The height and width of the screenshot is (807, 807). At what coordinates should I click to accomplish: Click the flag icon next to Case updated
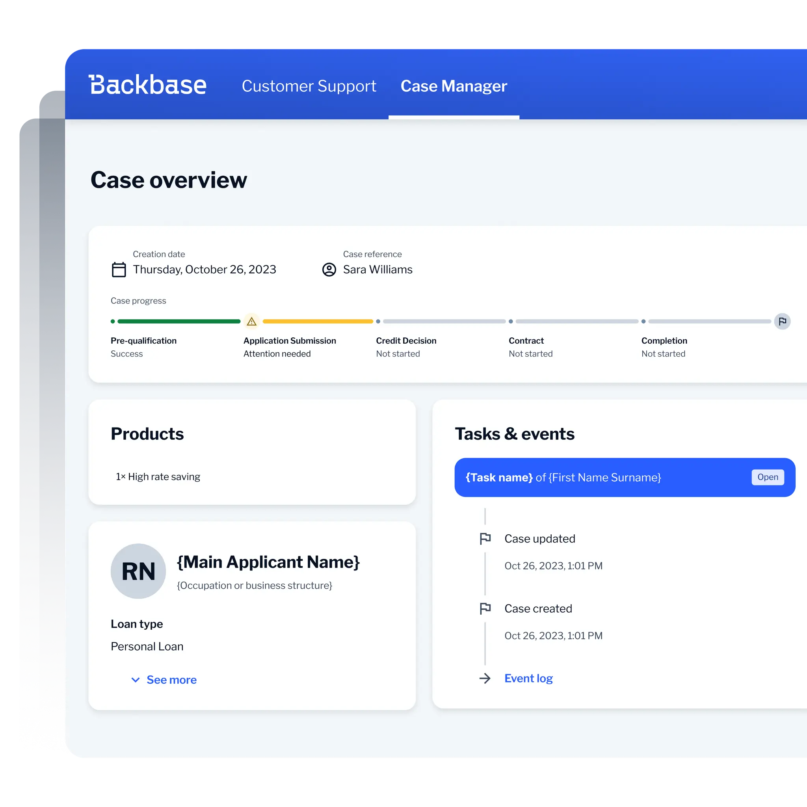(485, 538)
